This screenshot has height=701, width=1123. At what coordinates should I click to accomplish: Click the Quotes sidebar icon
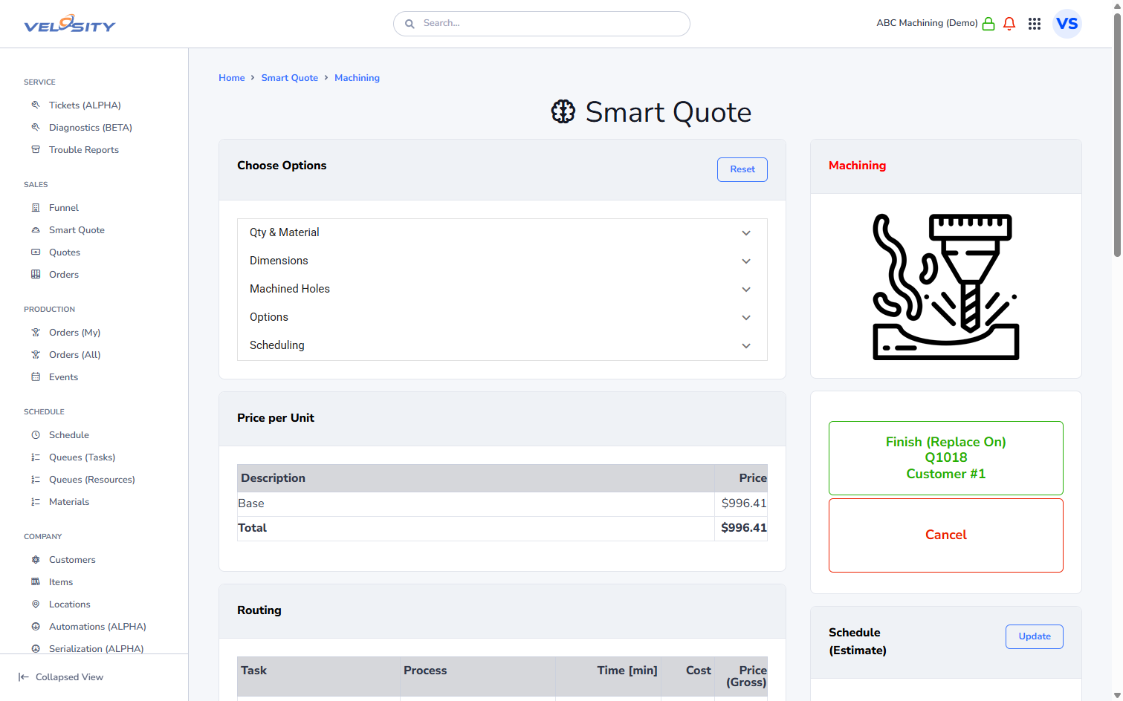point(36,252)
